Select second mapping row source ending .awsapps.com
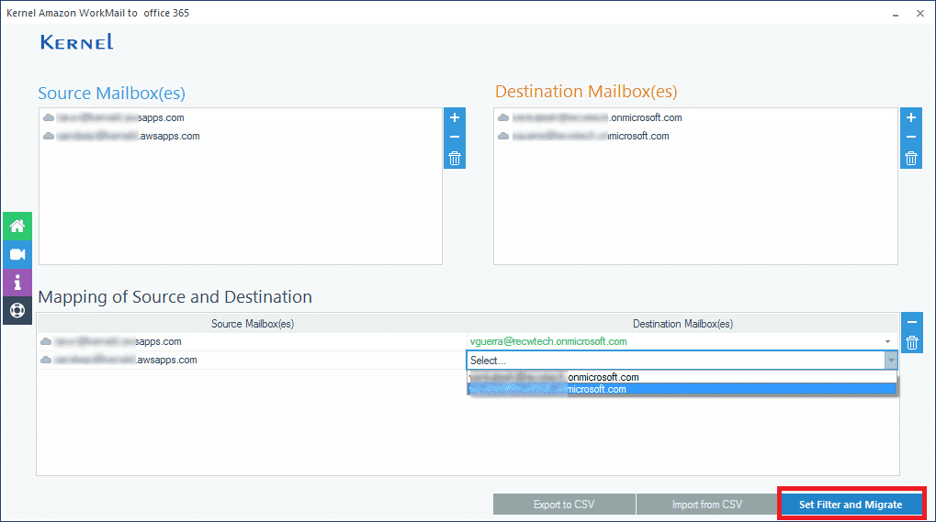This screenshot has height=522, width=936. point(252,360)
